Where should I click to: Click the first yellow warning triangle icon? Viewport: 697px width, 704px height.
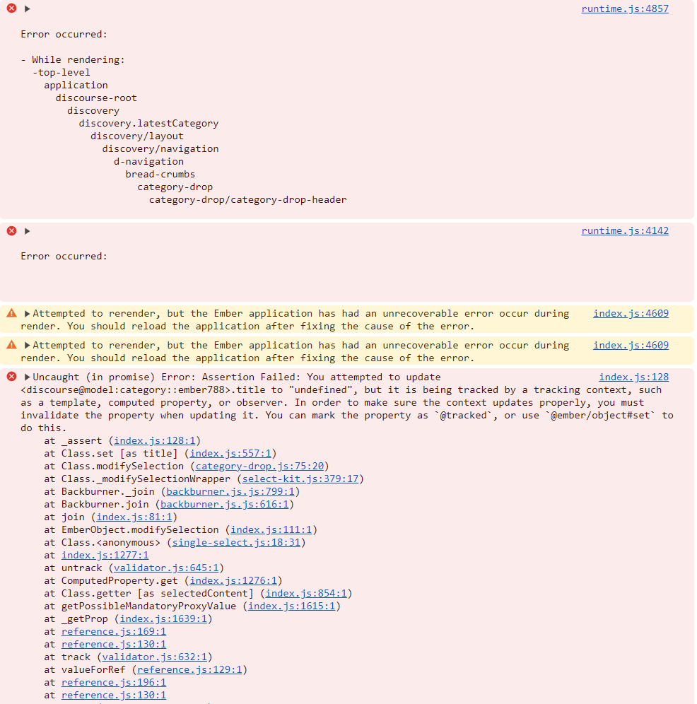12,313
